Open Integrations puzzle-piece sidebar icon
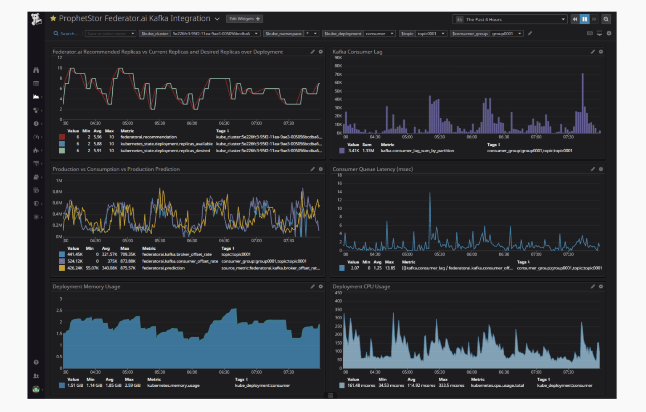This screenshot has width=646, height=412. 36,150
